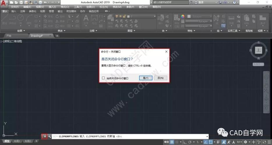Screen dimensions: 272x145
Task: Open status bar customization hamburger icon
Action: (269, 142)
